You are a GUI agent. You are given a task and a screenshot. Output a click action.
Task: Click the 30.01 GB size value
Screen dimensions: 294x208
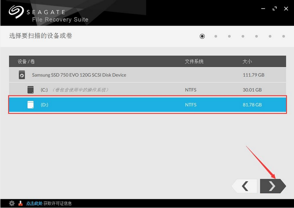pyautogui.click(x=252, y=90)
